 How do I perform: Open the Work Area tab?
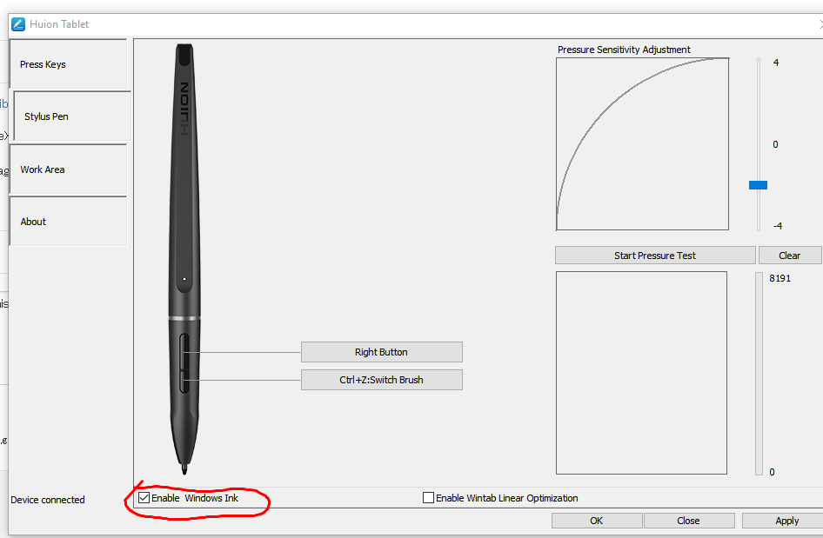pos(68,169)
